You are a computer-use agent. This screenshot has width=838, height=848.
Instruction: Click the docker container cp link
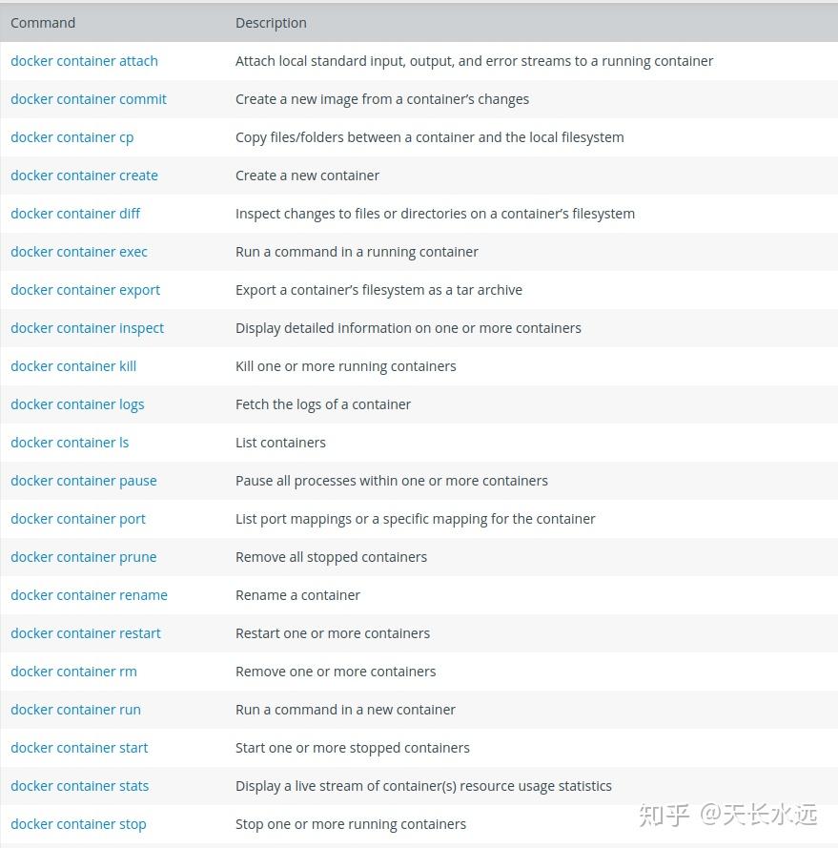72,138
